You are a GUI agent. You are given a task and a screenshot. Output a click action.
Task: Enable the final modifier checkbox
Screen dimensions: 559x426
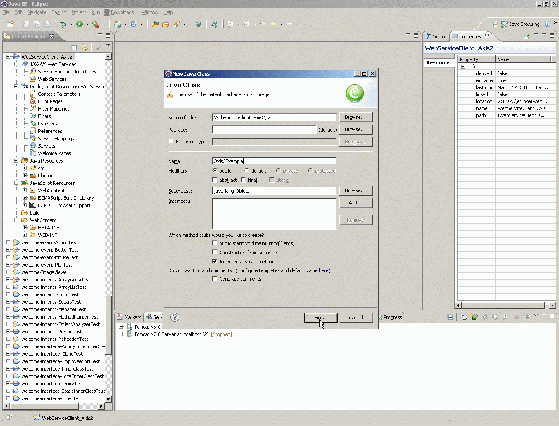[x=243, y=180]
